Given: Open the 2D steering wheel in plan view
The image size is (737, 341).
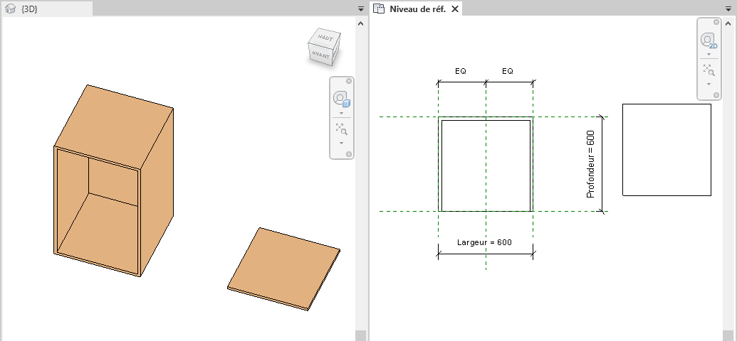Looking at the screenshot, I should (x=709, y=40).
